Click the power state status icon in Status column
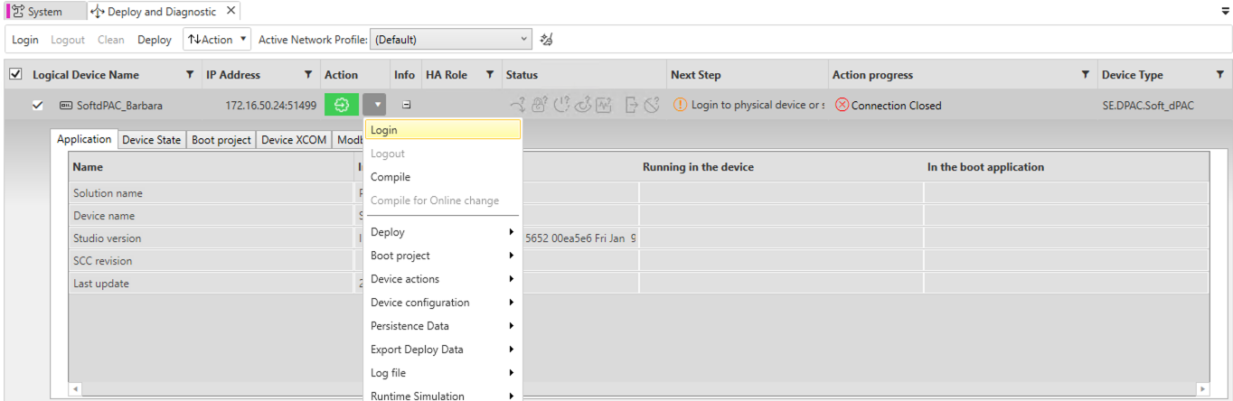The image size is (1233, 401). tap(560, 105)
